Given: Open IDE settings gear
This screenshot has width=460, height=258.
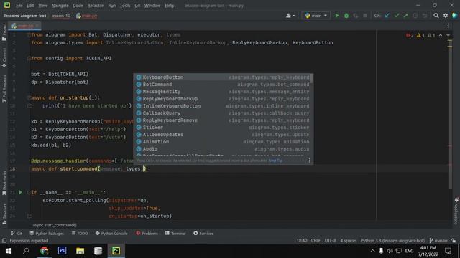Looking at the screenshot, I should 446,16.
